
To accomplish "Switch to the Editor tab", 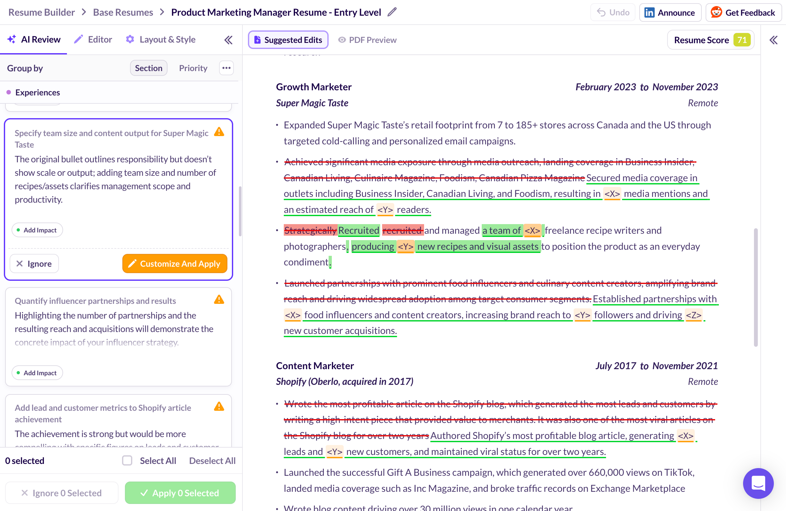I will pos(94,40).
